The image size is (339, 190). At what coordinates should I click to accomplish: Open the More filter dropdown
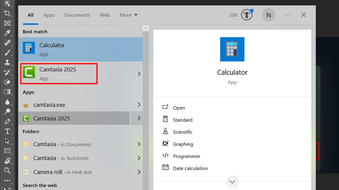[x=129, y=15]
